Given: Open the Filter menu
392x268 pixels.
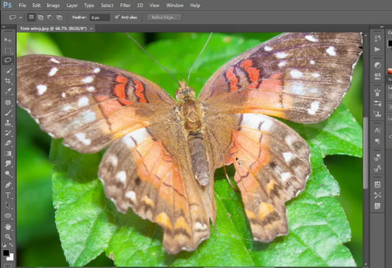Looking at the screenshot, I should (125, 5).
